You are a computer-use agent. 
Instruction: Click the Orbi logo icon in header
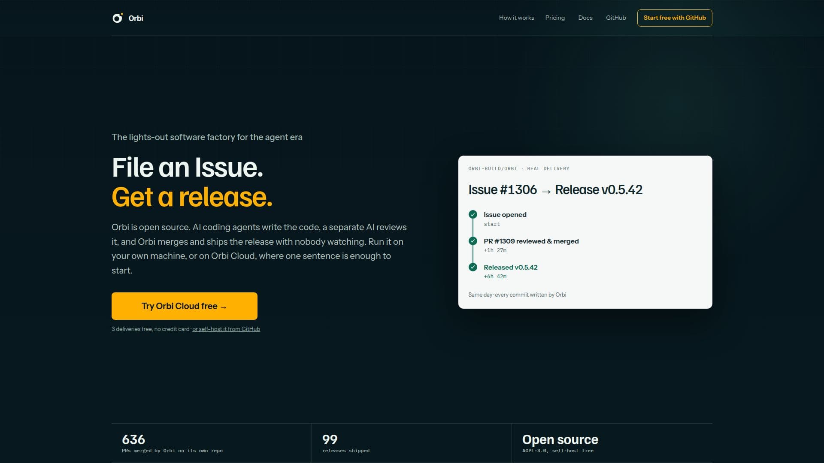coord(117,18)
